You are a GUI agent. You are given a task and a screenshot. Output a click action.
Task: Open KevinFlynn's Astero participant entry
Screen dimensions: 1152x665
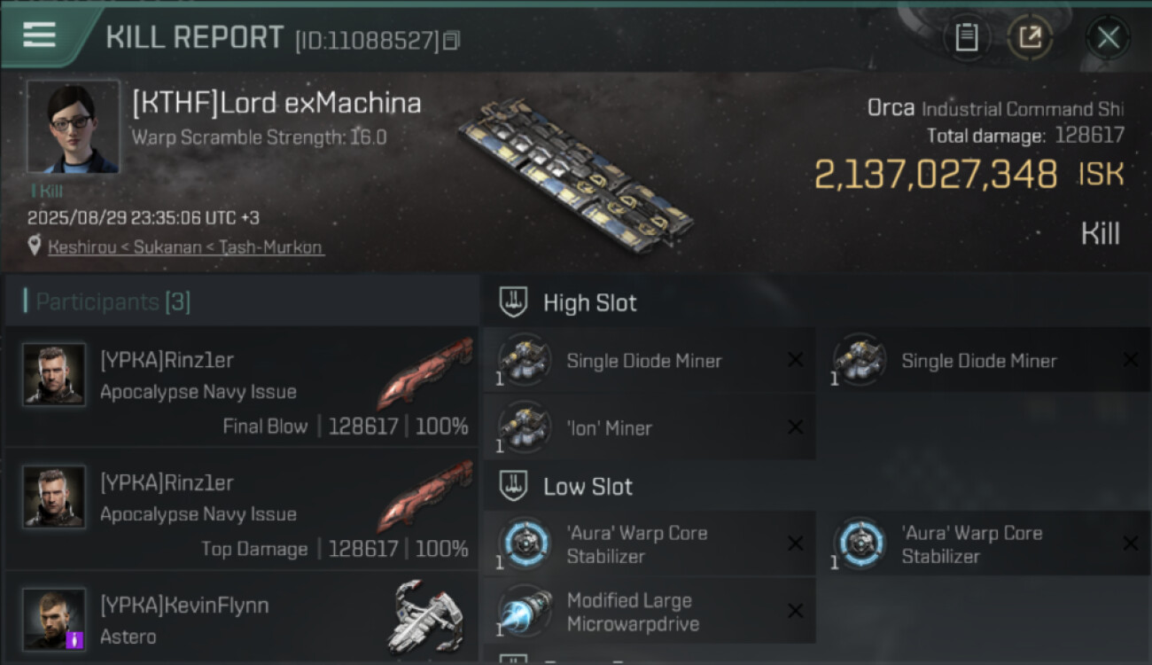tap(241, 618)
